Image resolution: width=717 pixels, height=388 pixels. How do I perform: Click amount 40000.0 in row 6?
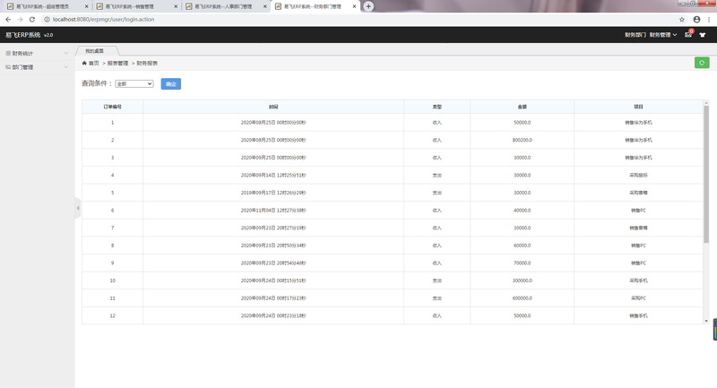pyautogui.click(x=523, y=211)
